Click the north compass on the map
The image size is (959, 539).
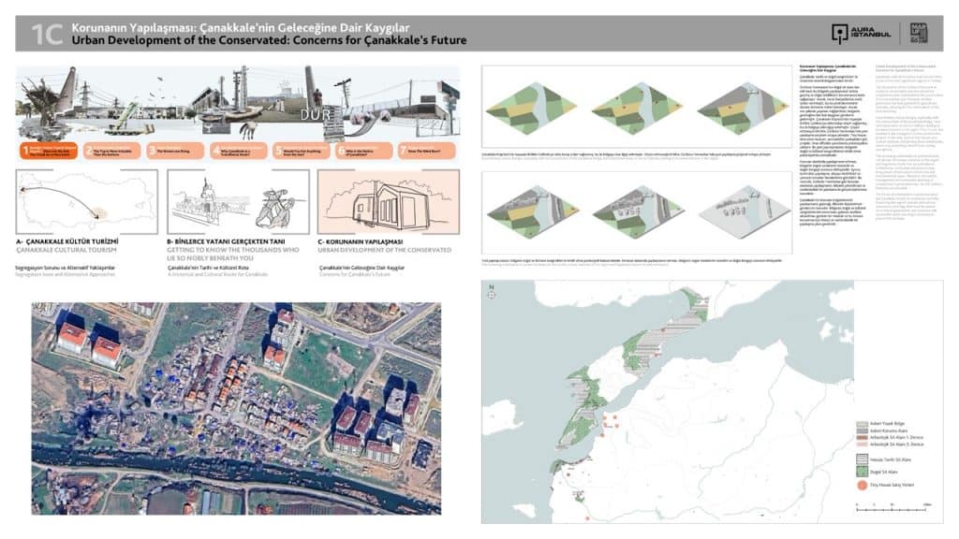(x=489, y=293)
